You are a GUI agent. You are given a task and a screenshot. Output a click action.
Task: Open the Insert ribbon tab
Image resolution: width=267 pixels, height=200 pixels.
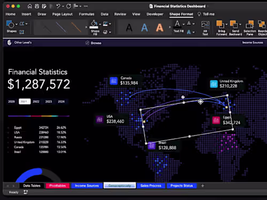[26, 14]
